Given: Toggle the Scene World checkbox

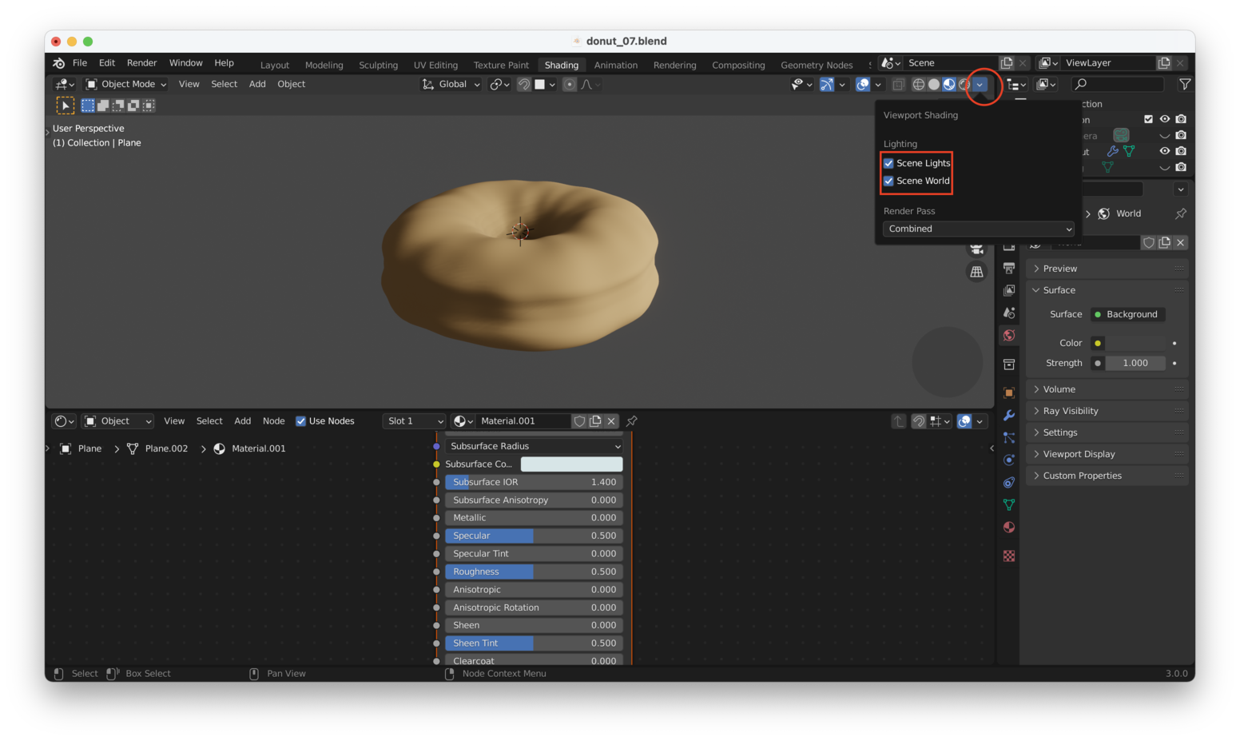Looking at the screenshot, I should [888, 181].
